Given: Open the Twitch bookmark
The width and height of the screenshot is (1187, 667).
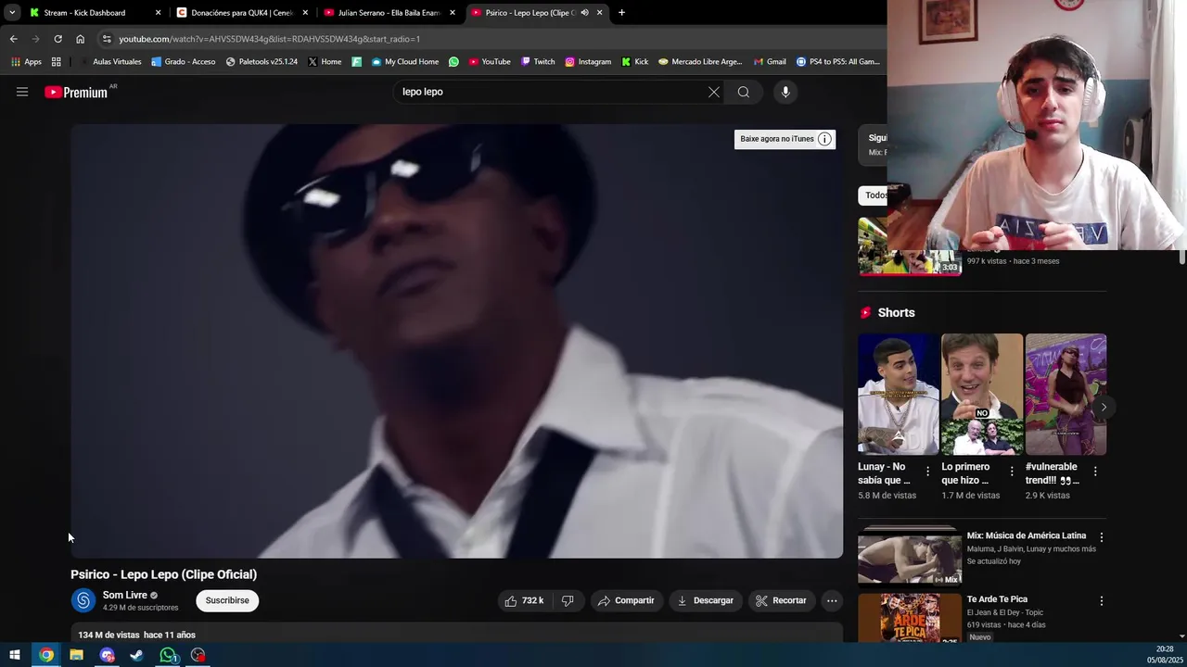Looking at the screenshot, I should 538,62.
